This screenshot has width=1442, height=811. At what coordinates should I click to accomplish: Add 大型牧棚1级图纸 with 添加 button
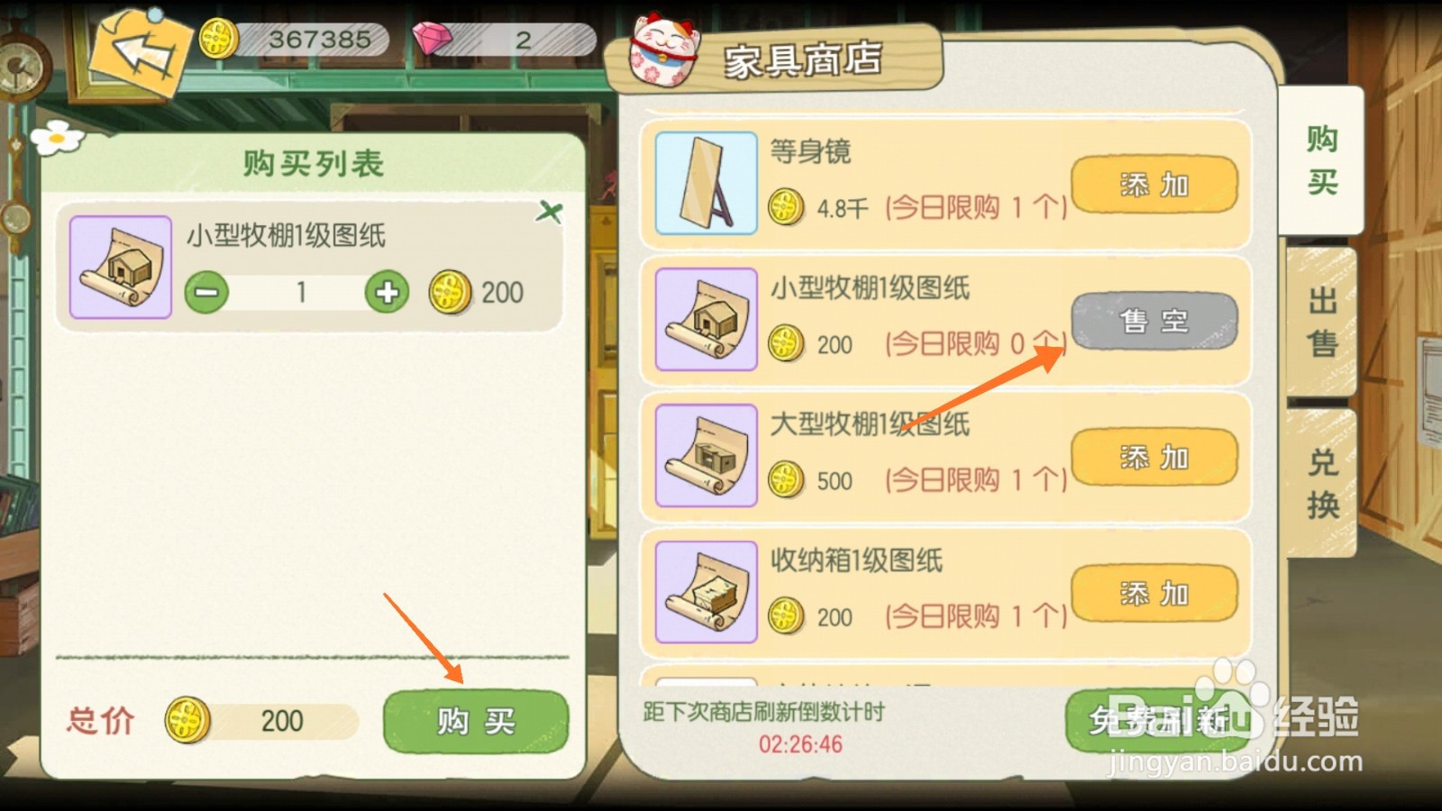pyautogui.click(x=1155, y=458)
